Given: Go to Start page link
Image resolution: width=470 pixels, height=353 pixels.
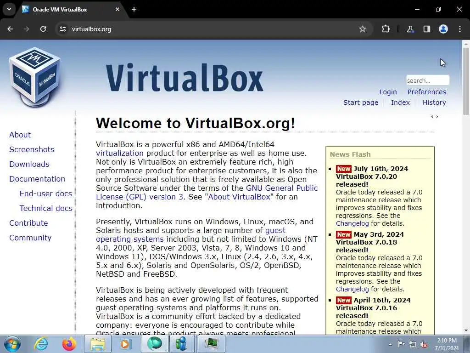Looking at the screenshot, I should click(x=361, y=102).
